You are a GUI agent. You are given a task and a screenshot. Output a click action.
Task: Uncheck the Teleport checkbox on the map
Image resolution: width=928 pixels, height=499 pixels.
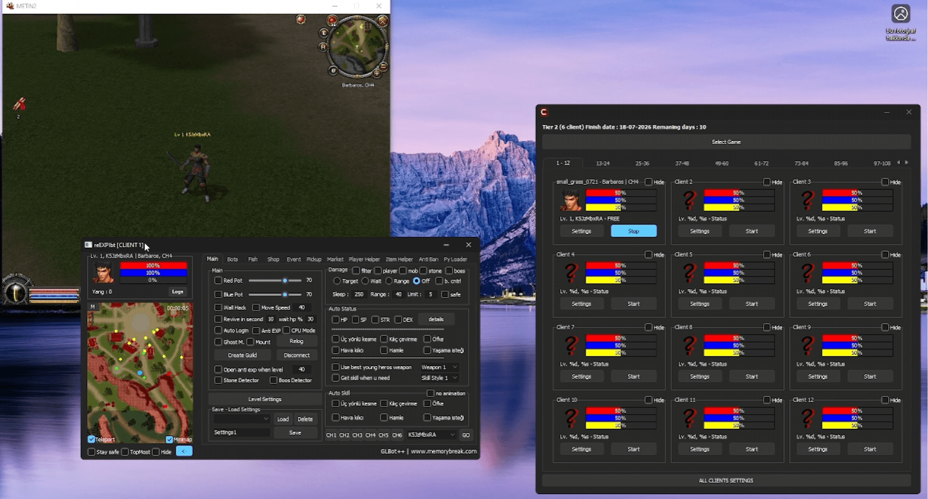coord(92,439)
